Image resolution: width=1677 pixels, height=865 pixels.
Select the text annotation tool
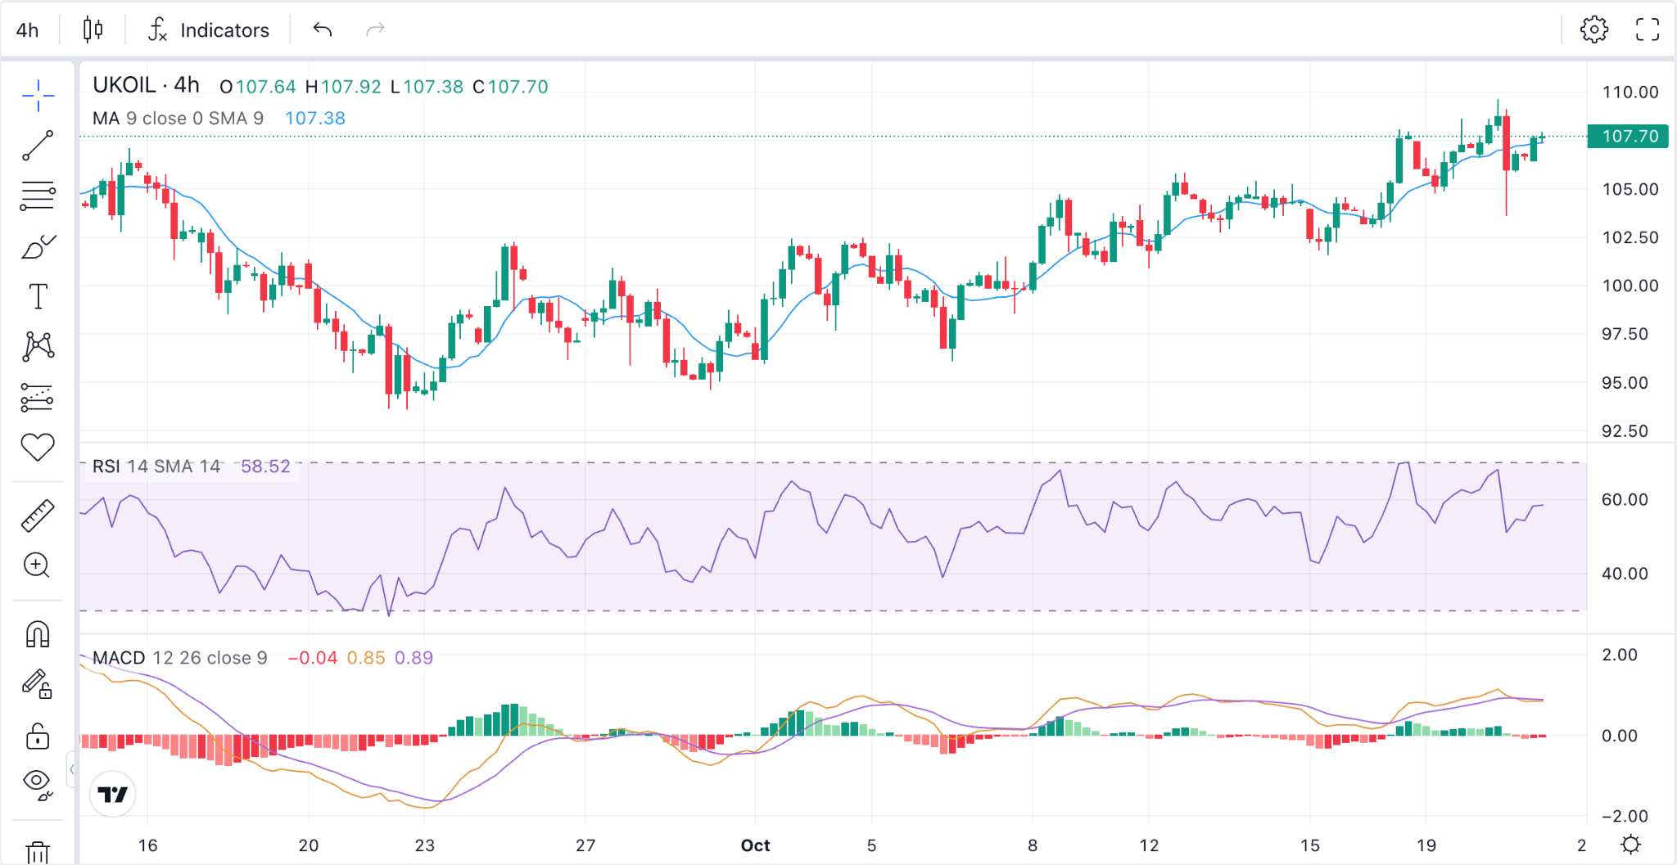point(38,296)
